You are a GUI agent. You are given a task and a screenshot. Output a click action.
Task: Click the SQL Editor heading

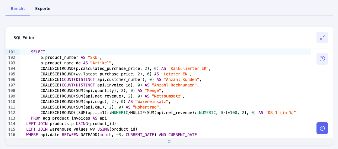click(x=24, y=38)
